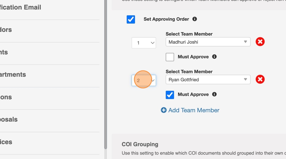Go to the Proposals sidebar item
This screenshot has width=286, height=159.
coord(9,119)
